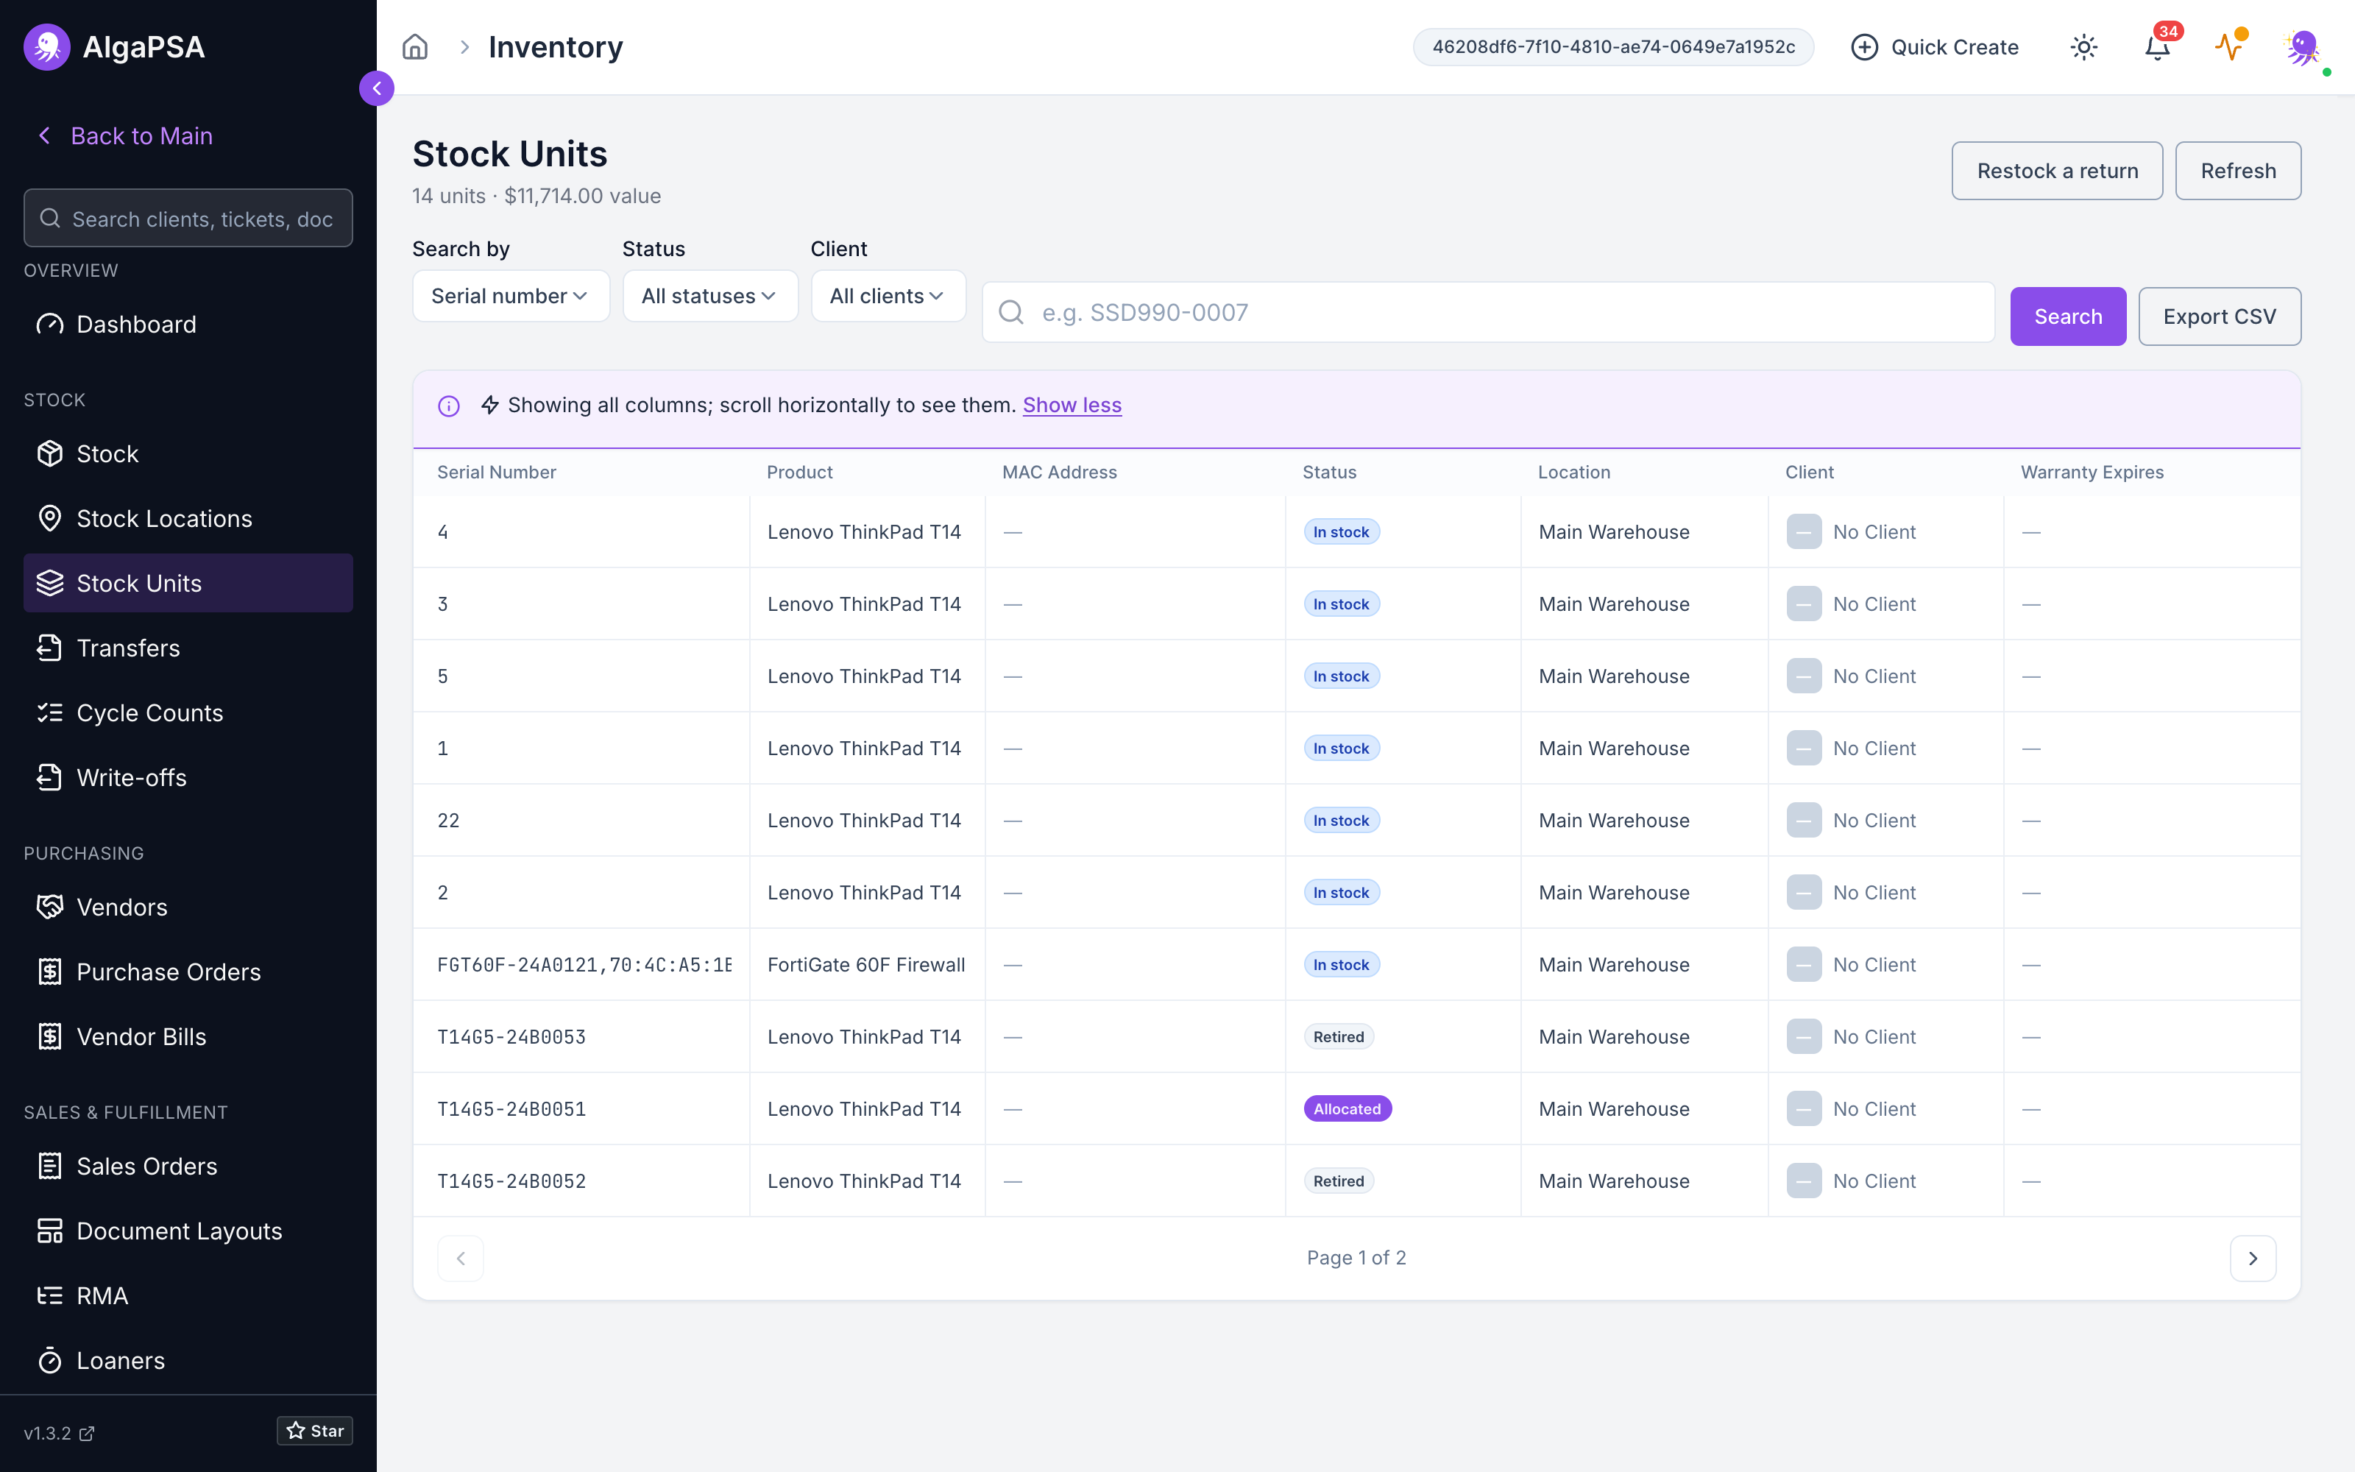Focus the serial number search field

1488,313
